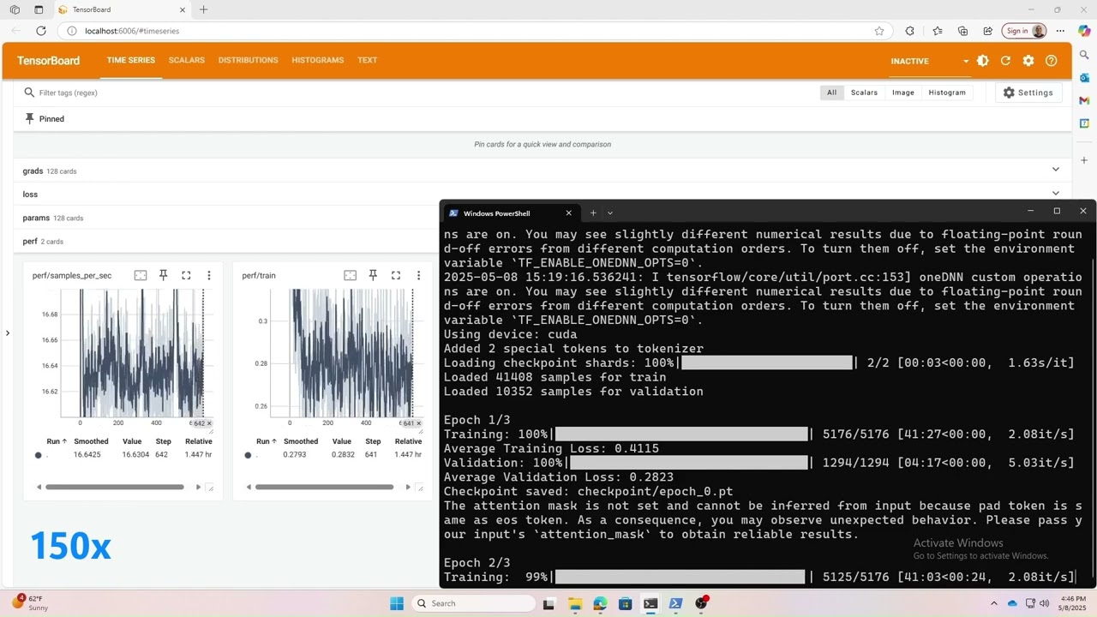
Task: Fit domain to data on perf/train chart
Action: pyautogui.click(x=350, y=275)
